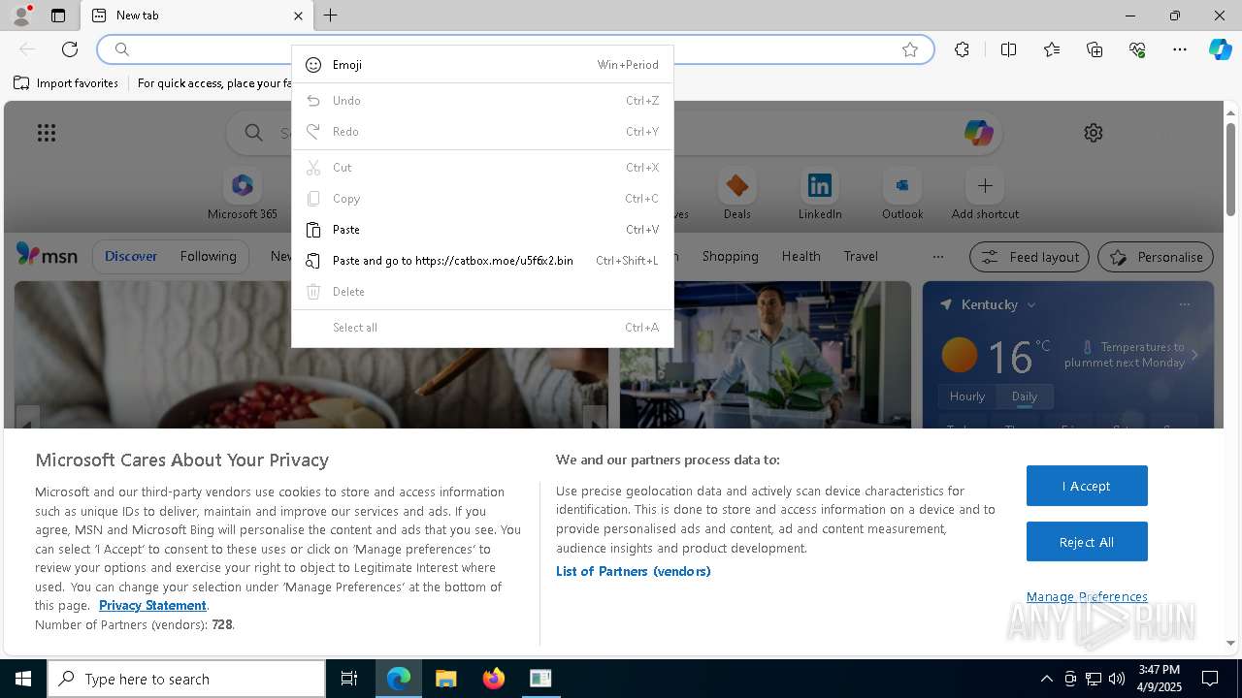The height and width of the screenshot is (698, 1242).
Task: Open the Windows Start menu
Action: point(23,679)
